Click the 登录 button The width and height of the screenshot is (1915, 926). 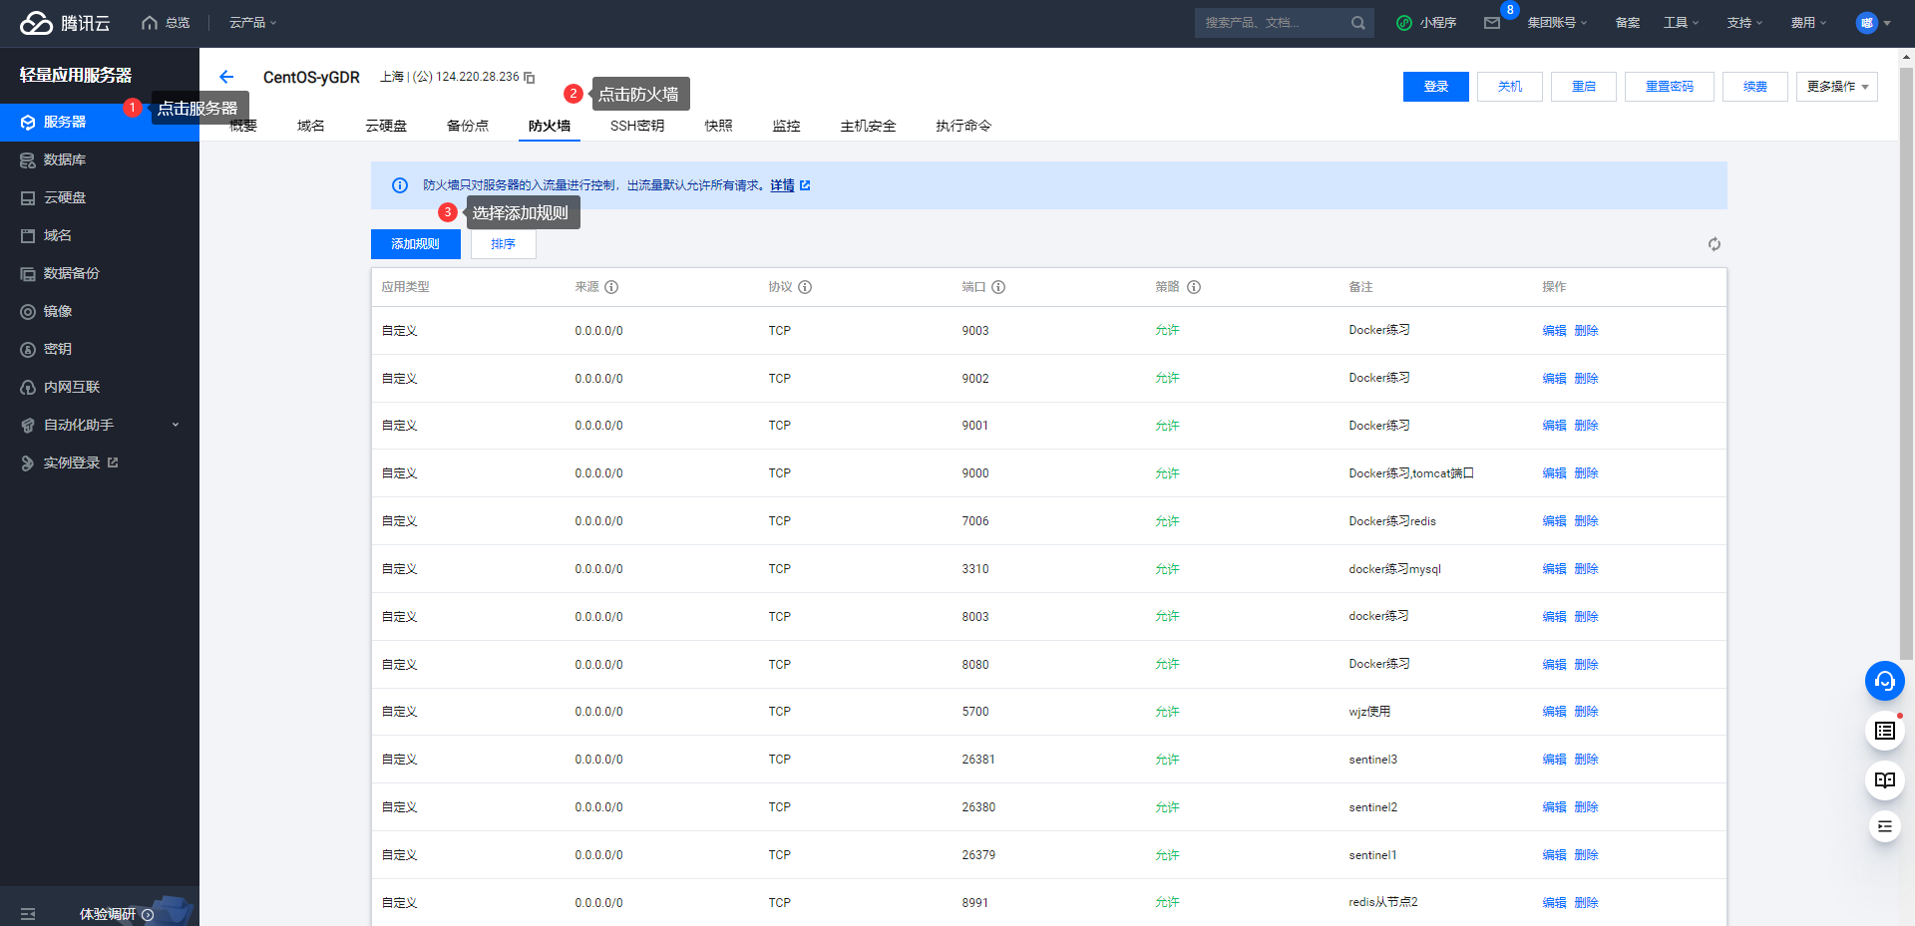tap(1436, 87)
